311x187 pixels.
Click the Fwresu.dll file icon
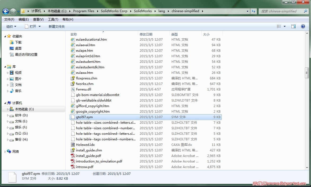coord(73,89)
